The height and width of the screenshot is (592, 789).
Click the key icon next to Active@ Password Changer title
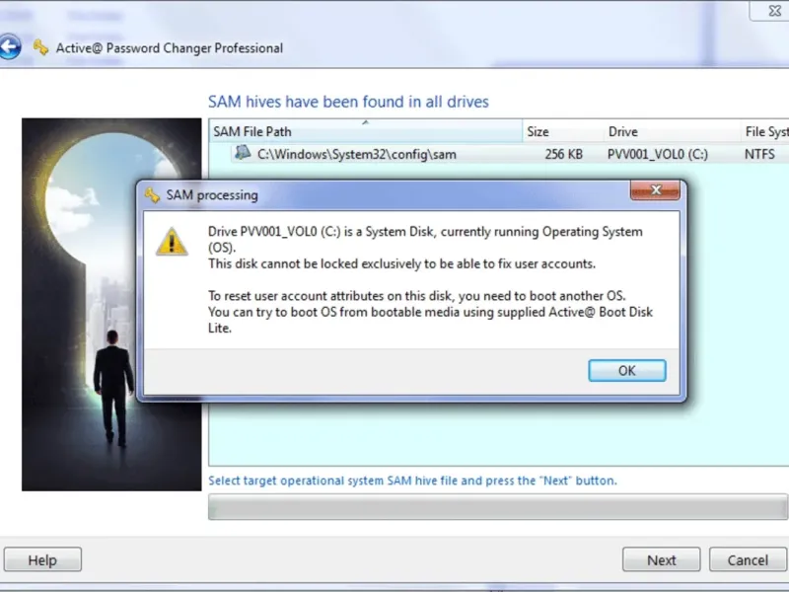coord(40,47)
